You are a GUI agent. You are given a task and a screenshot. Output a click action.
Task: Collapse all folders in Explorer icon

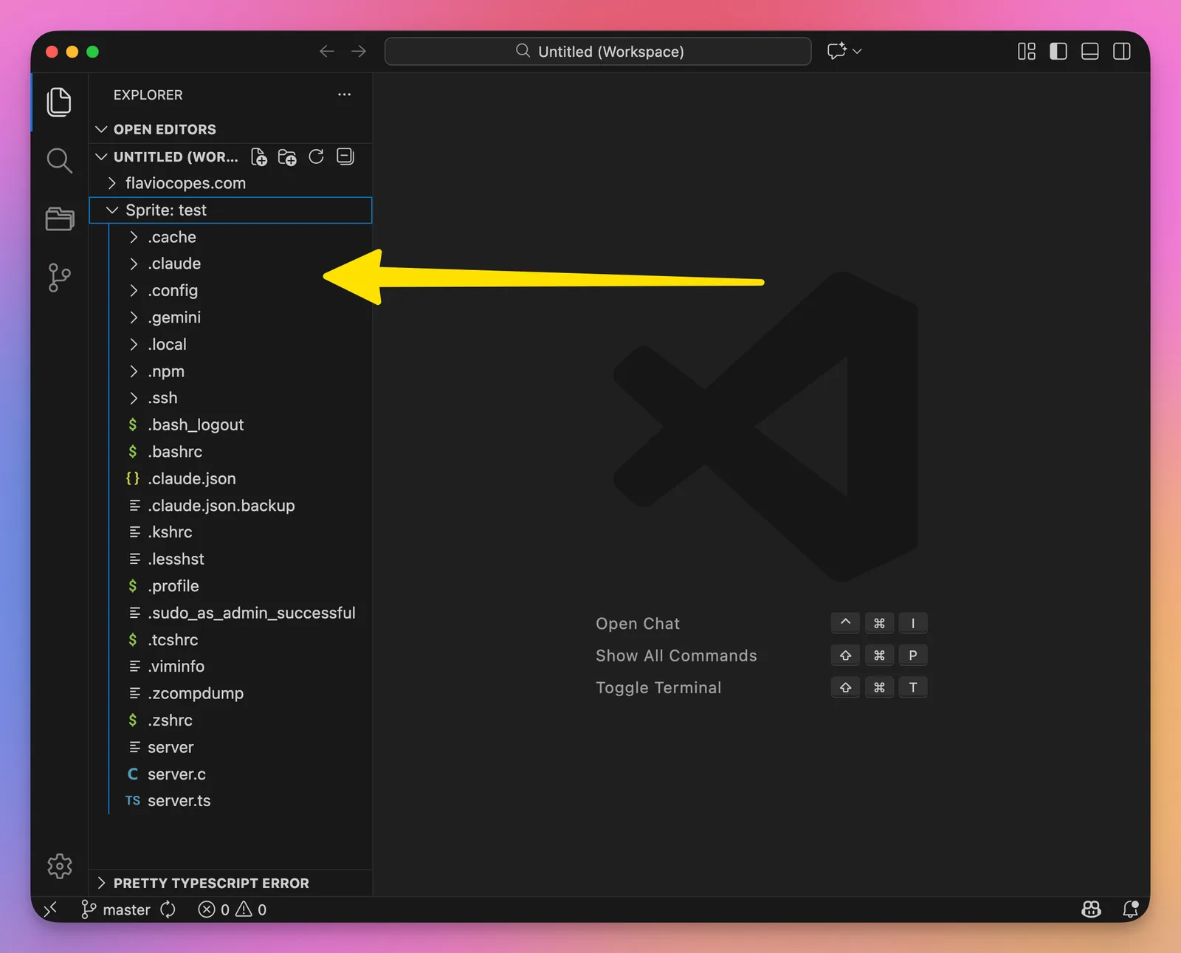point(345,156)
